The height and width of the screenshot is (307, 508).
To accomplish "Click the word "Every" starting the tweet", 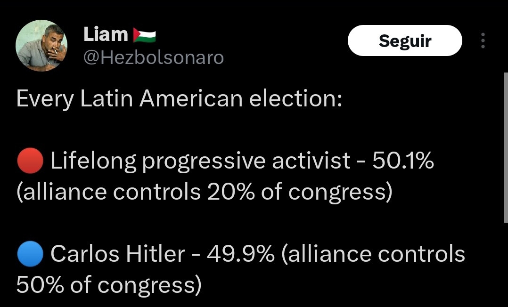I will click(45, 99).
